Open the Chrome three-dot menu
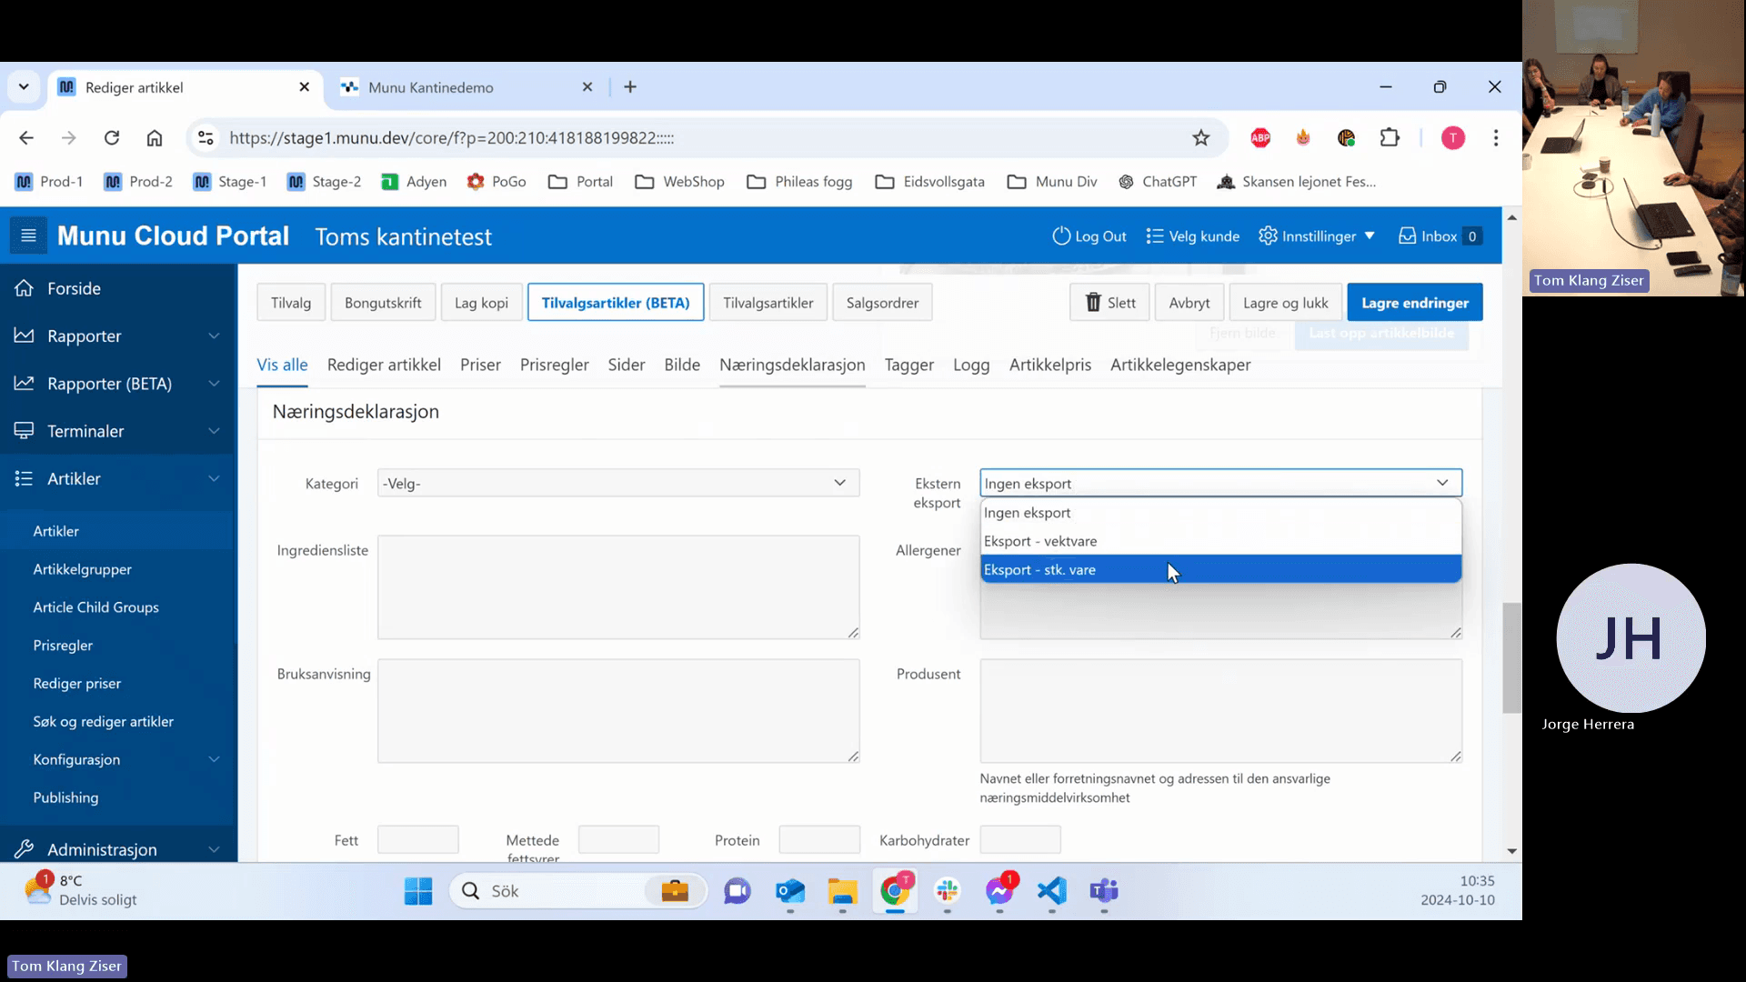Image resolution: width=1746 pixels, height=982 pixels. coord(1496,138)
